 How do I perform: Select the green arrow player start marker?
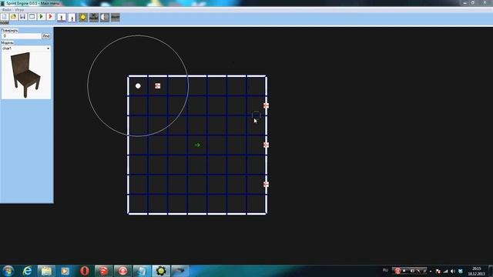tap(197, 145)
